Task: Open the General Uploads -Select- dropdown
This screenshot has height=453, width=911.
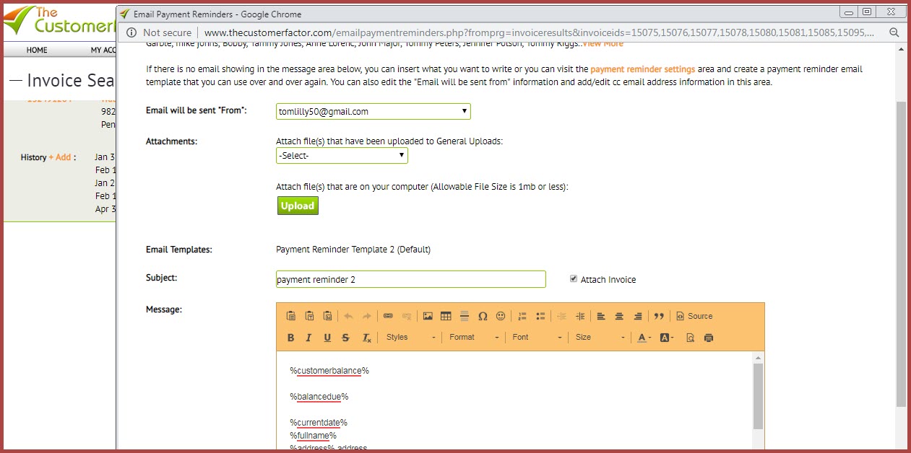Action: coord(342,155)
